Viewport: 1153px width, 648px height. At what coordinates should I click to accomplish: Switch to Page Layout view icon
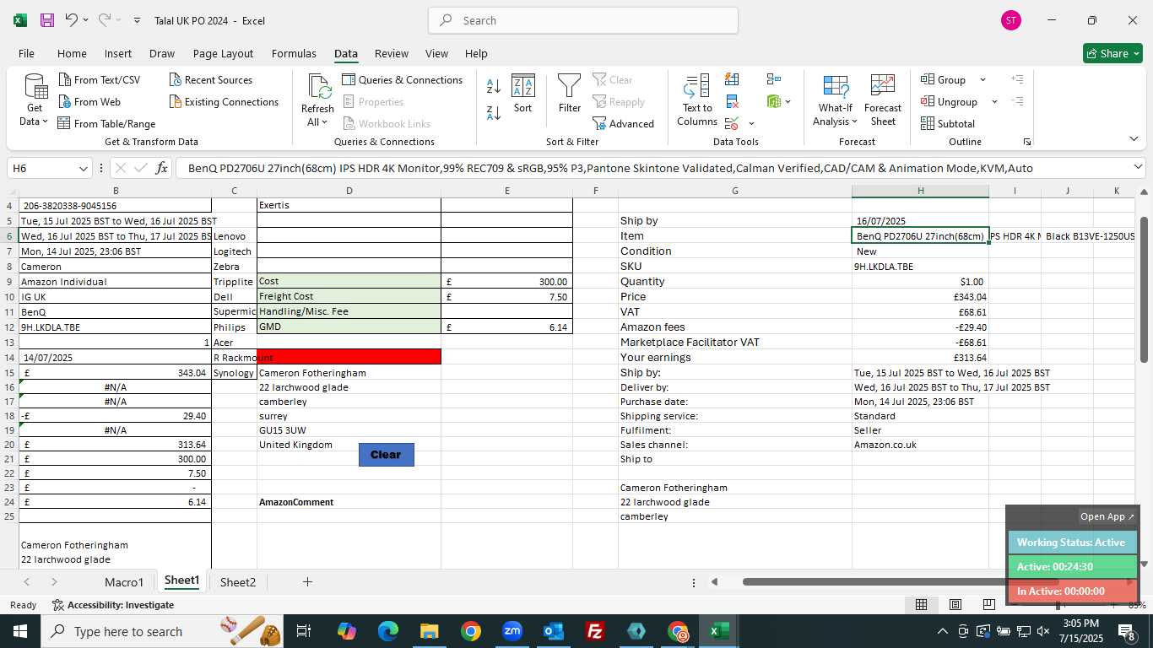[955, 604]
